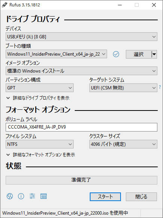Open the パーティション構成 GPT dropdown
Image resolution: width=163 pixels, height=218 pixels.
pyautogui.click(x=39, y=88)
